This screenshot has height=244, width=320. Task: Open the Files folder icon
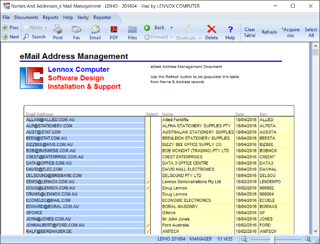pos(133,30)
